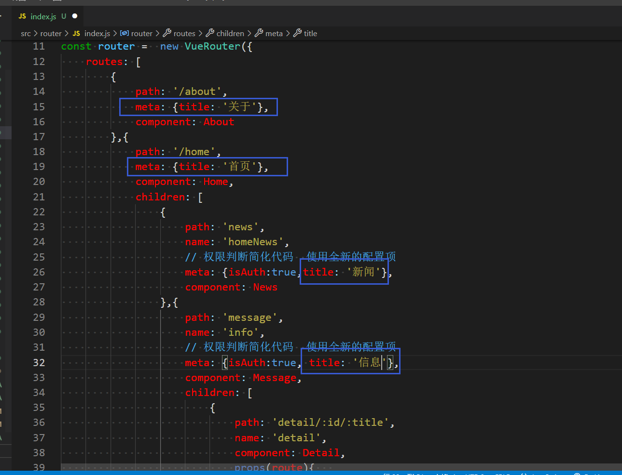The image size is (622, 475).
Task: Click 'isAuth' on line 26
Action: [x=247, y=272]
